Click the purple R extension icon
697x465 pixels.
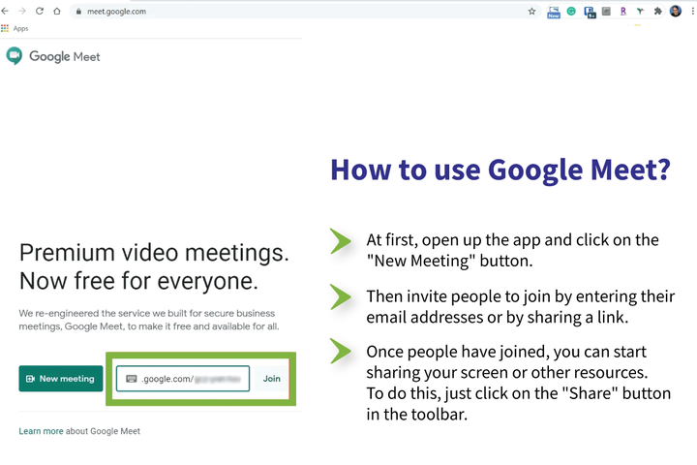(x=623, y=12)
